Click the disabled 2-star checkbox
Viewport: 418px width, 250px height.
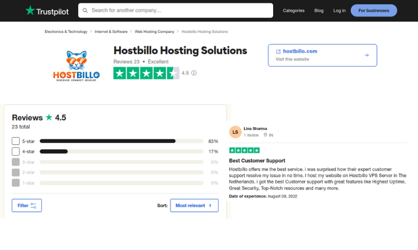[x=16, y=172]
